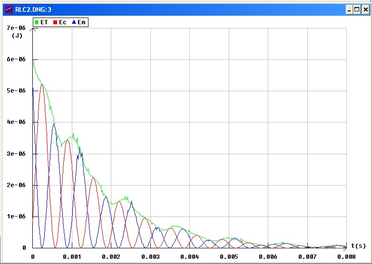This screenshot has width=372, height=264.
Task: Click the 0.004 tick label on x-axis
Action: (189, 256)
